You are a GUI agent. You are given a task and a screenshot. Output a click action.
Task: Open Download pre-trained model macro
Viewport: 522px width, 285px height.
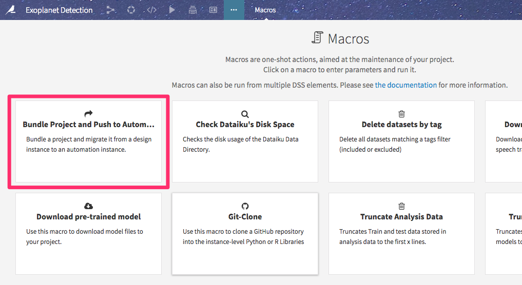(89, 233)
